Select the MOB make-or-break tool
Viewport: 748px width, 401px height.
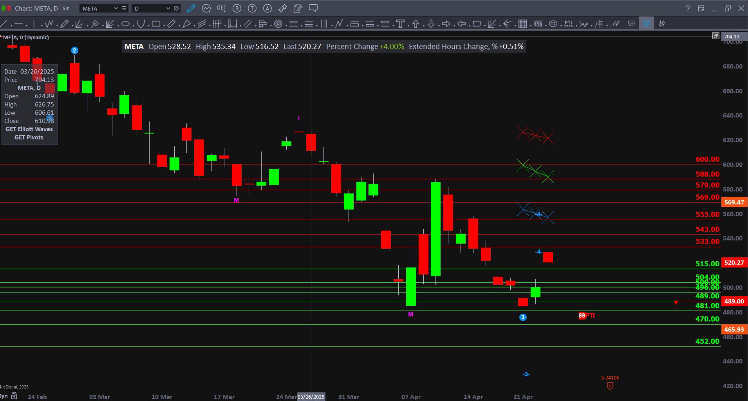[538, 24]
